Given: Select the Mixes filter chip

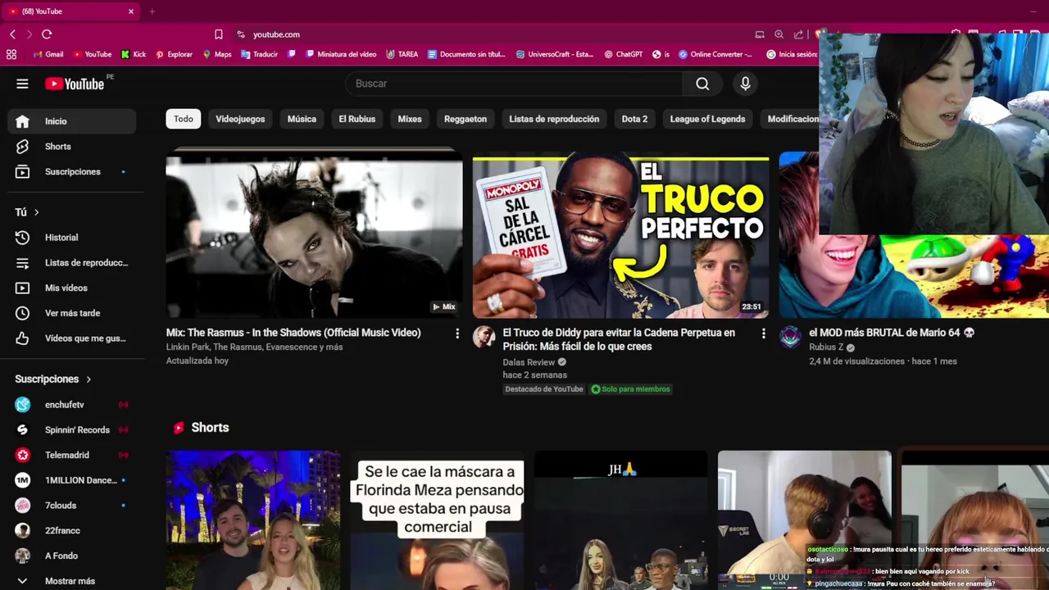Looking at the screenshot, I should (410, 119).
